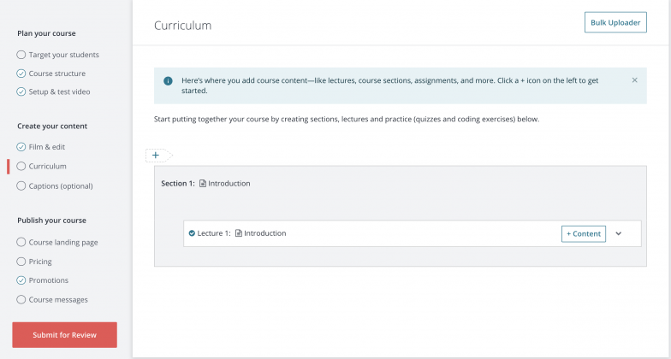Click the Film & edit check circle
671x359 pixels.
[x=21, y=147]
